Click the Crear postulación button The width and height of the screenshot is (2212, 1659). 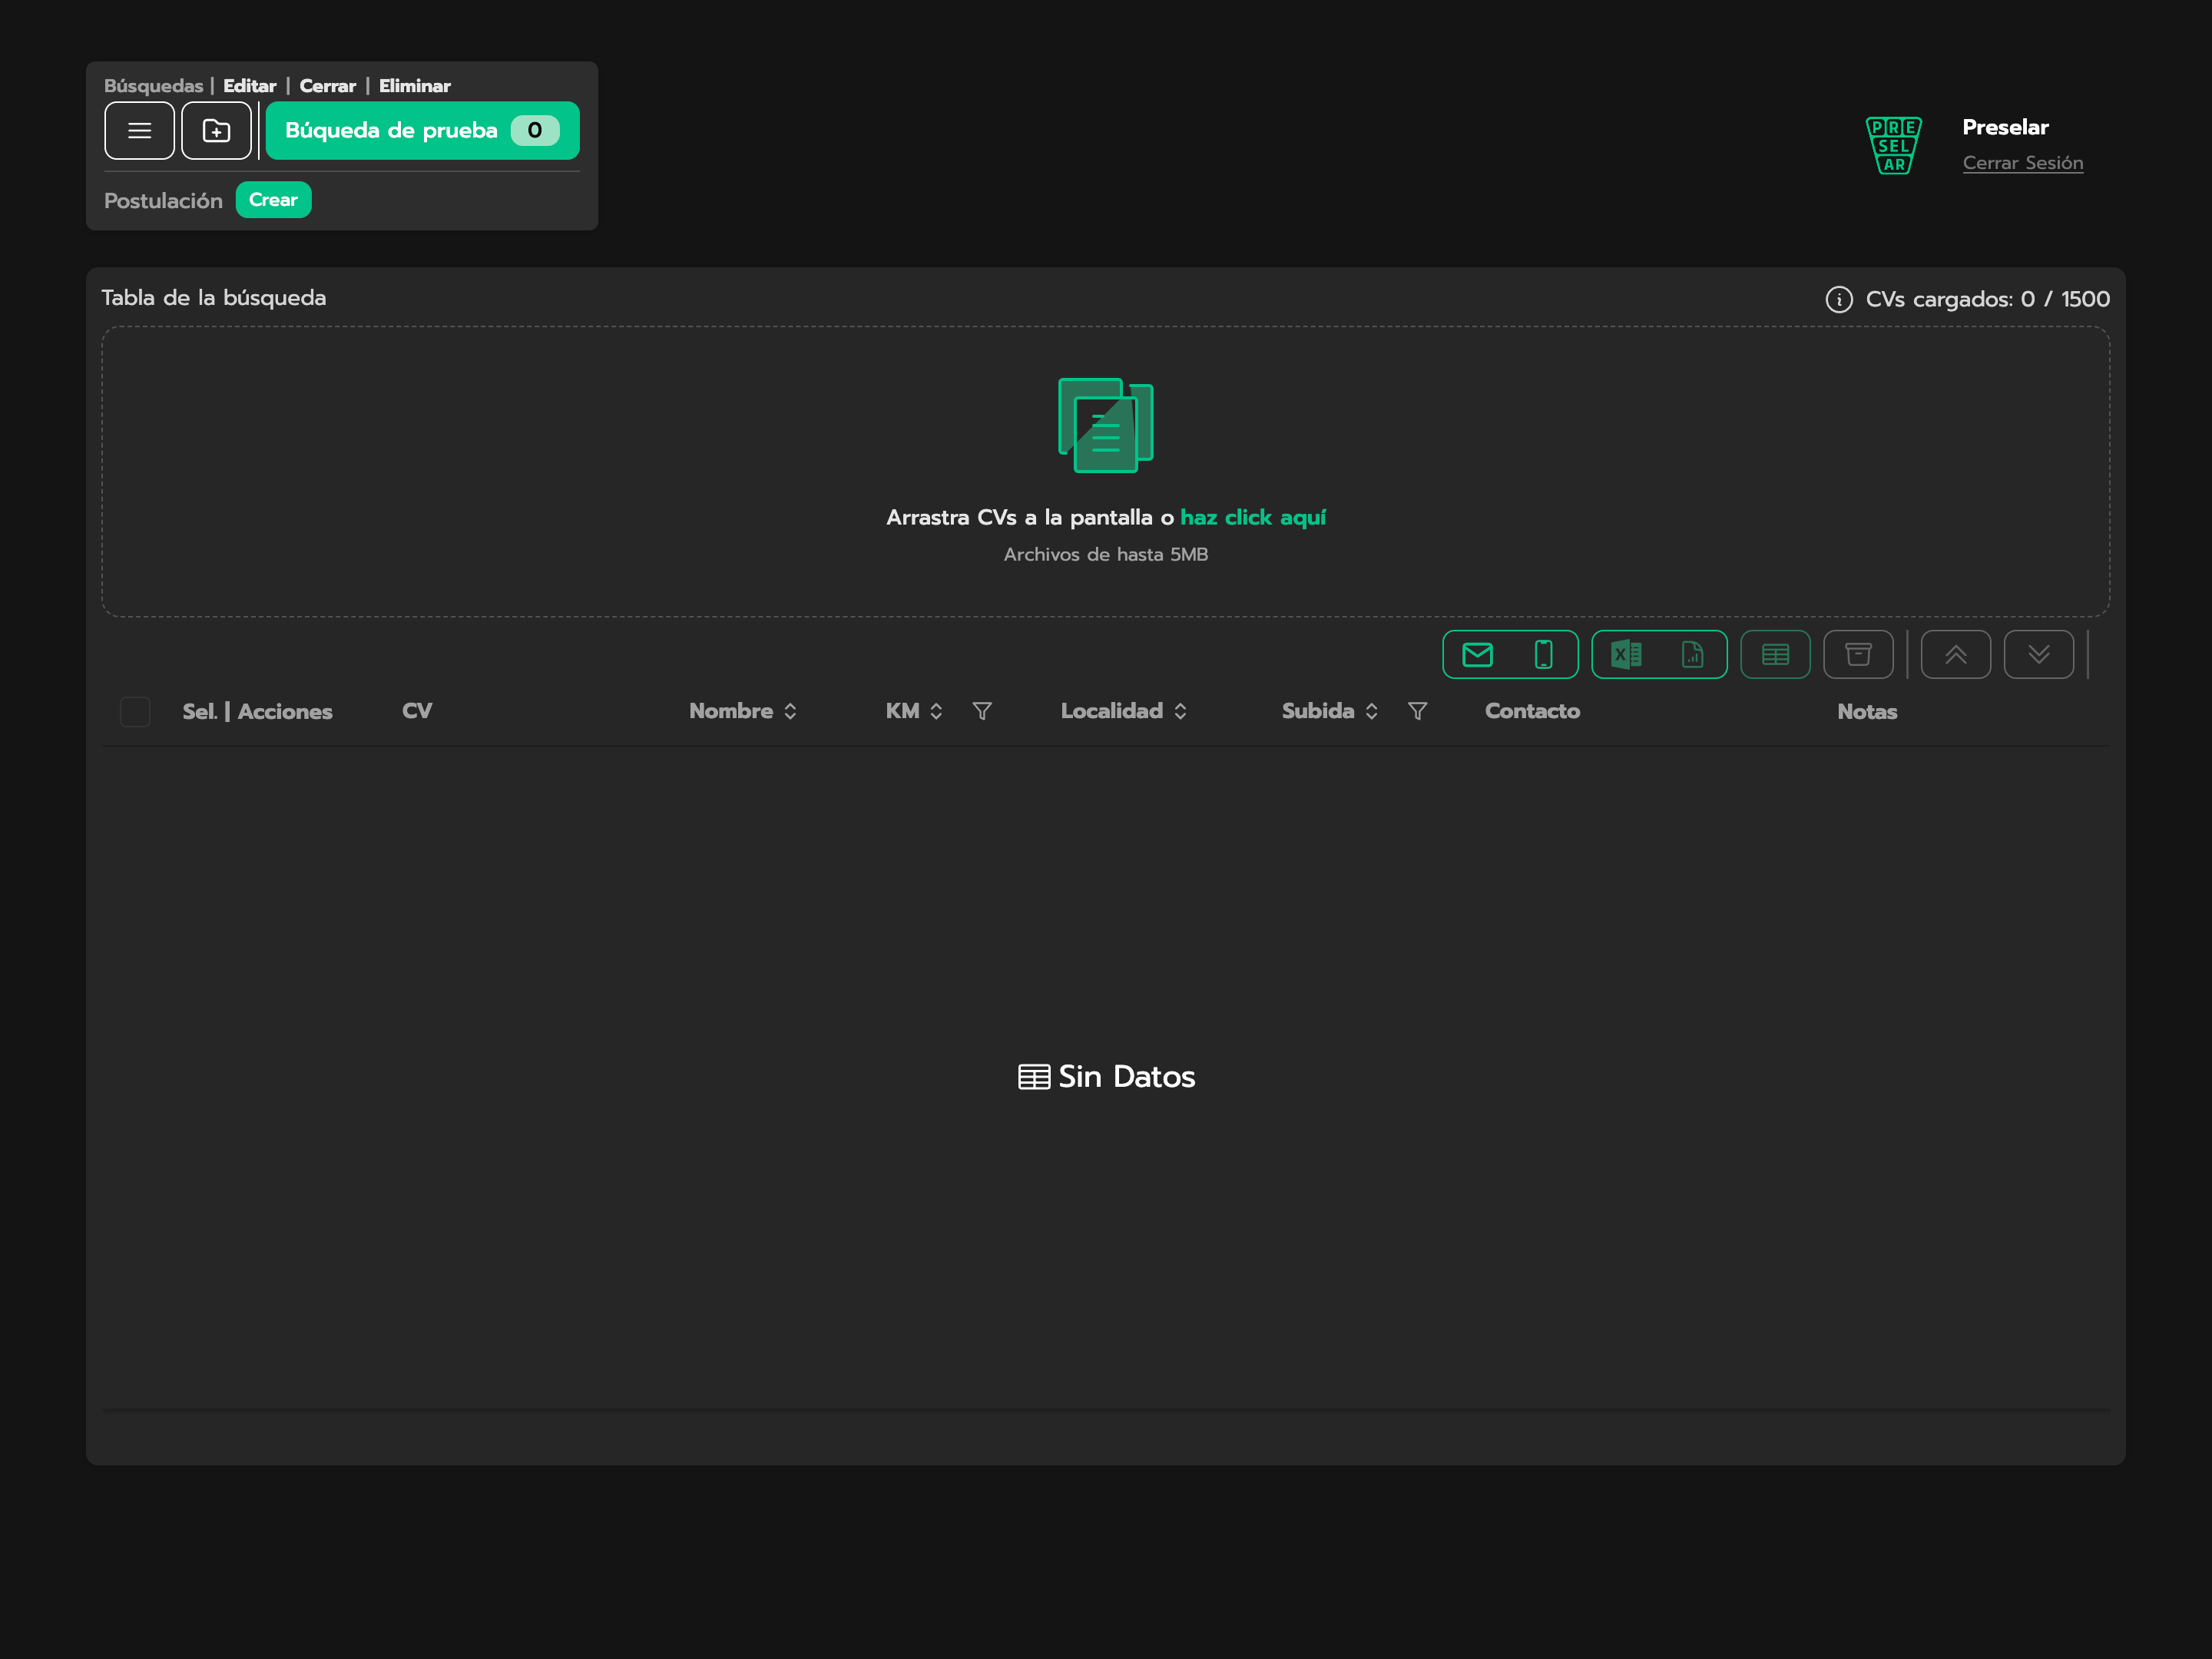coord(273,200)
